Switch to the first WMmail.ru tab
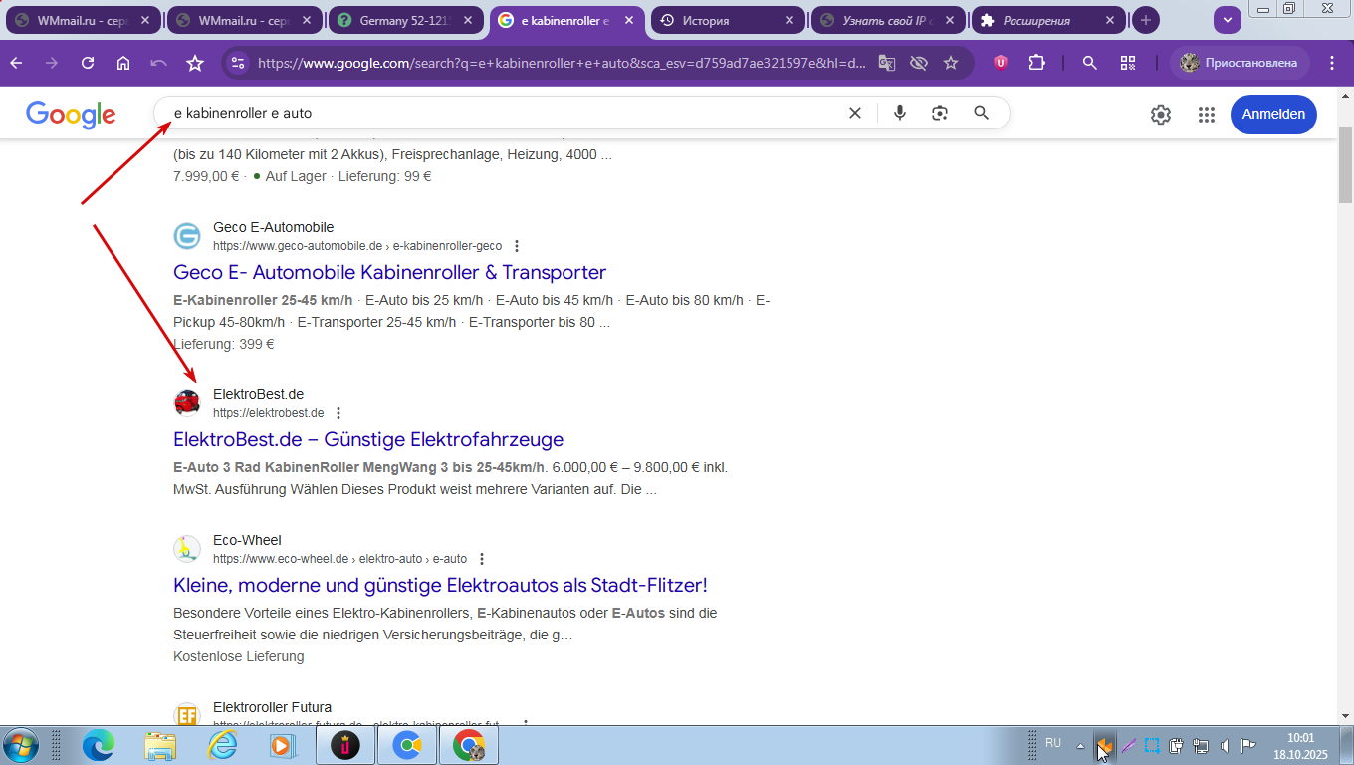Viewport: 1354px width, 765px height. 83,20
